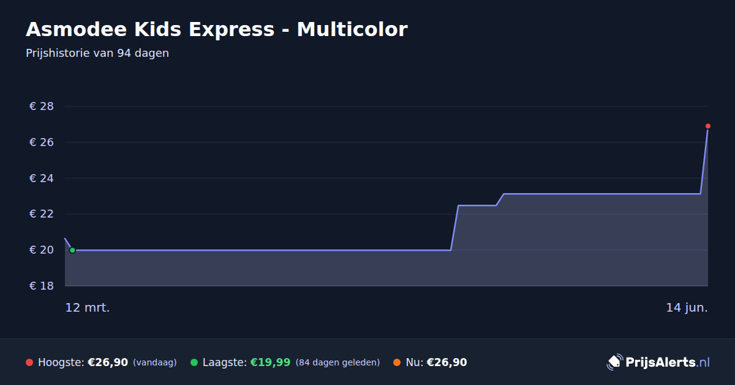Click the orange current-price dot in legend

point(397,362)
